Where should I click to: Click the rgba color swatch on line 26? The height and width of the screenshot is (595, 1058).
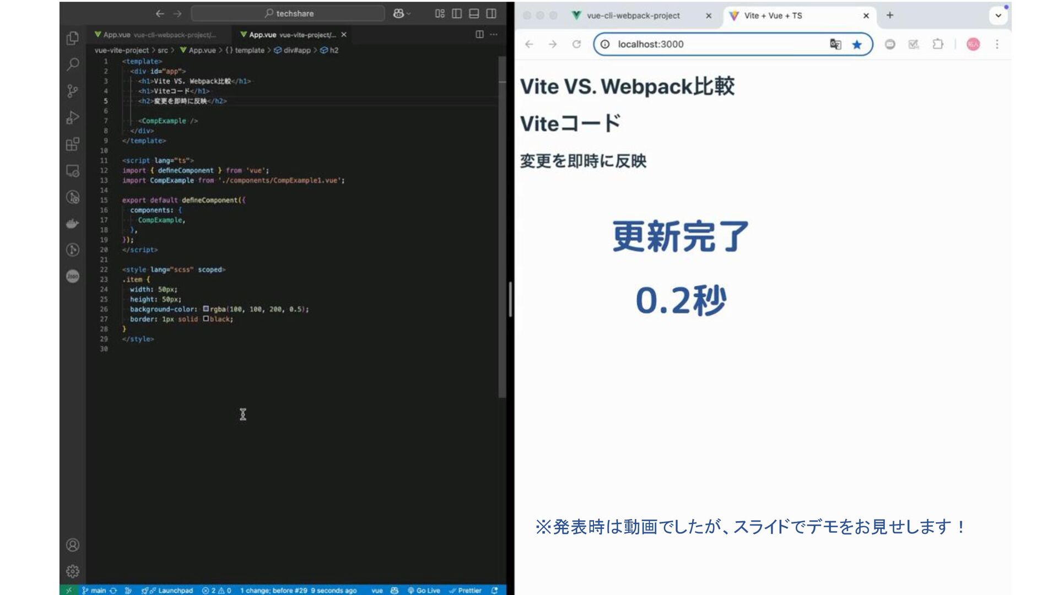point(206,309)
